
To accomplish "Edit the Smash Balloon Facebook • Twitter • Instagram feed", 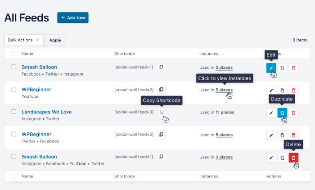I will coord(271,68).
